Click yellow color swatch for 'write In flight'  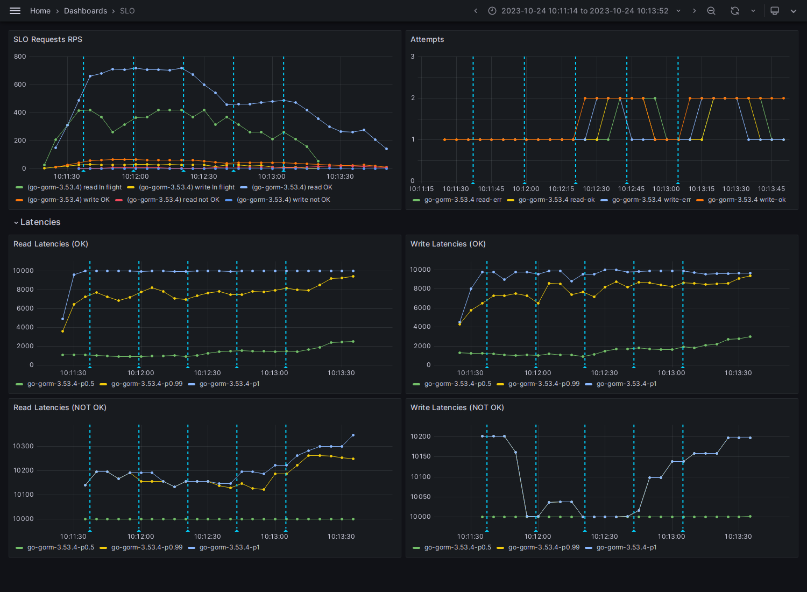[131, 188]
